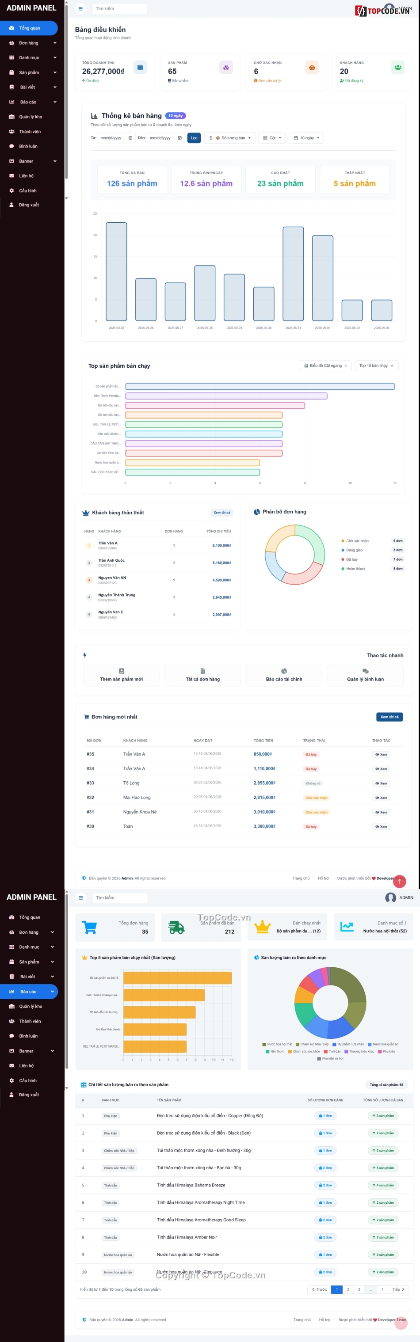Click the gold crown icon in the Bán chạy nhất card

(262, 928)
